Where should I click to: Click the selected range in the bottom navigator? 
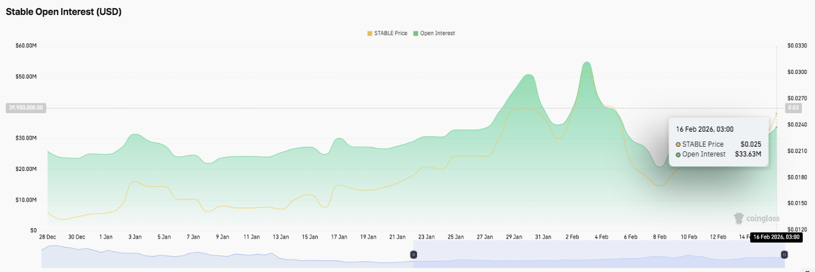point(598,255)
